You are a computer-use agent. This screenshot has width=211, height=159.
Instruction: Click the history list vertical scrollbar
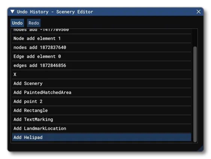click(195, 94)
